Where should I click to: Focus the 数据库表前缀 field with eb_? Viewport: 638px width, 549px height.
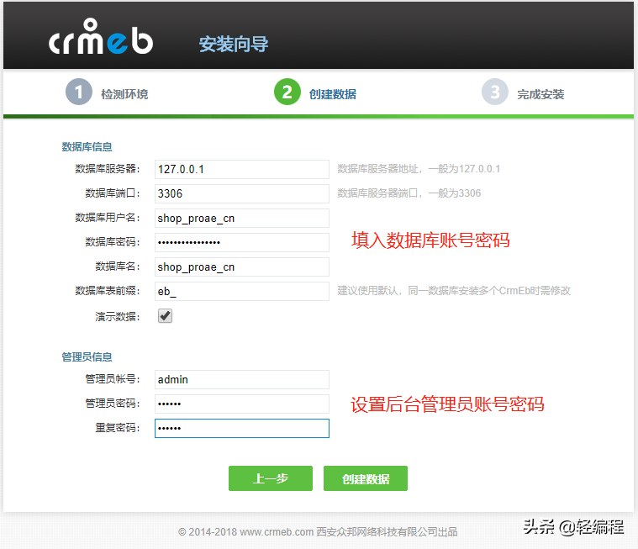click(242, 292)
